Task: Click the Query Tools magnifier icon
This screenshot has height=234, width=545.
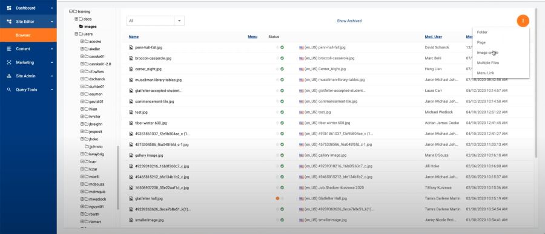Action: [x=9, y=89]
